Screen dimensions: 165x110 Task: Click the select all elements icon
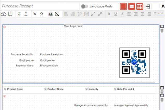pyautogui.click(x=51, y=14)
